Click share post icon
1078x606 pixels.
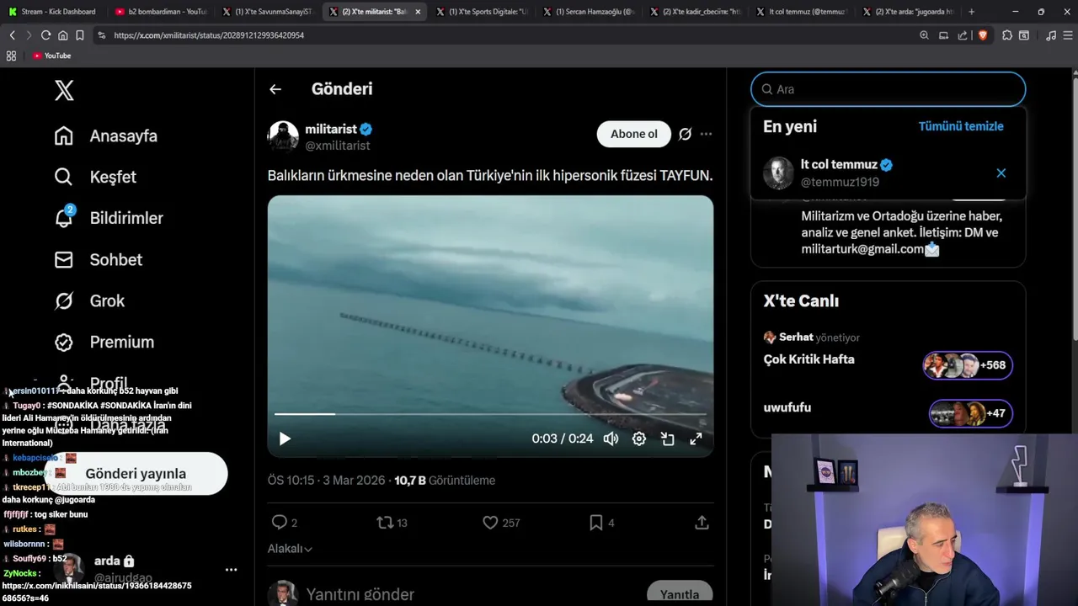702,523
